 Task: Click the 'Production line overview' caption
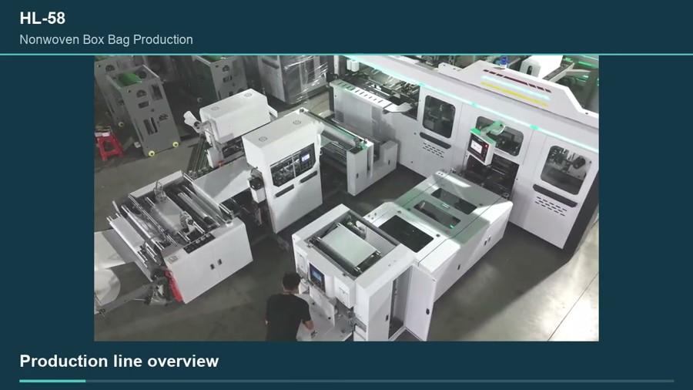point(119,361)
